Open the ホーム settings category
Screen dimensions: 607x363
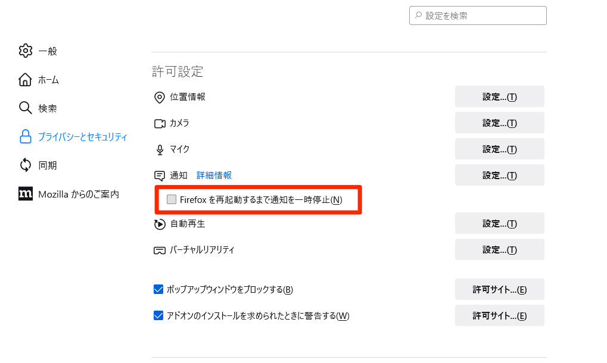48,80
